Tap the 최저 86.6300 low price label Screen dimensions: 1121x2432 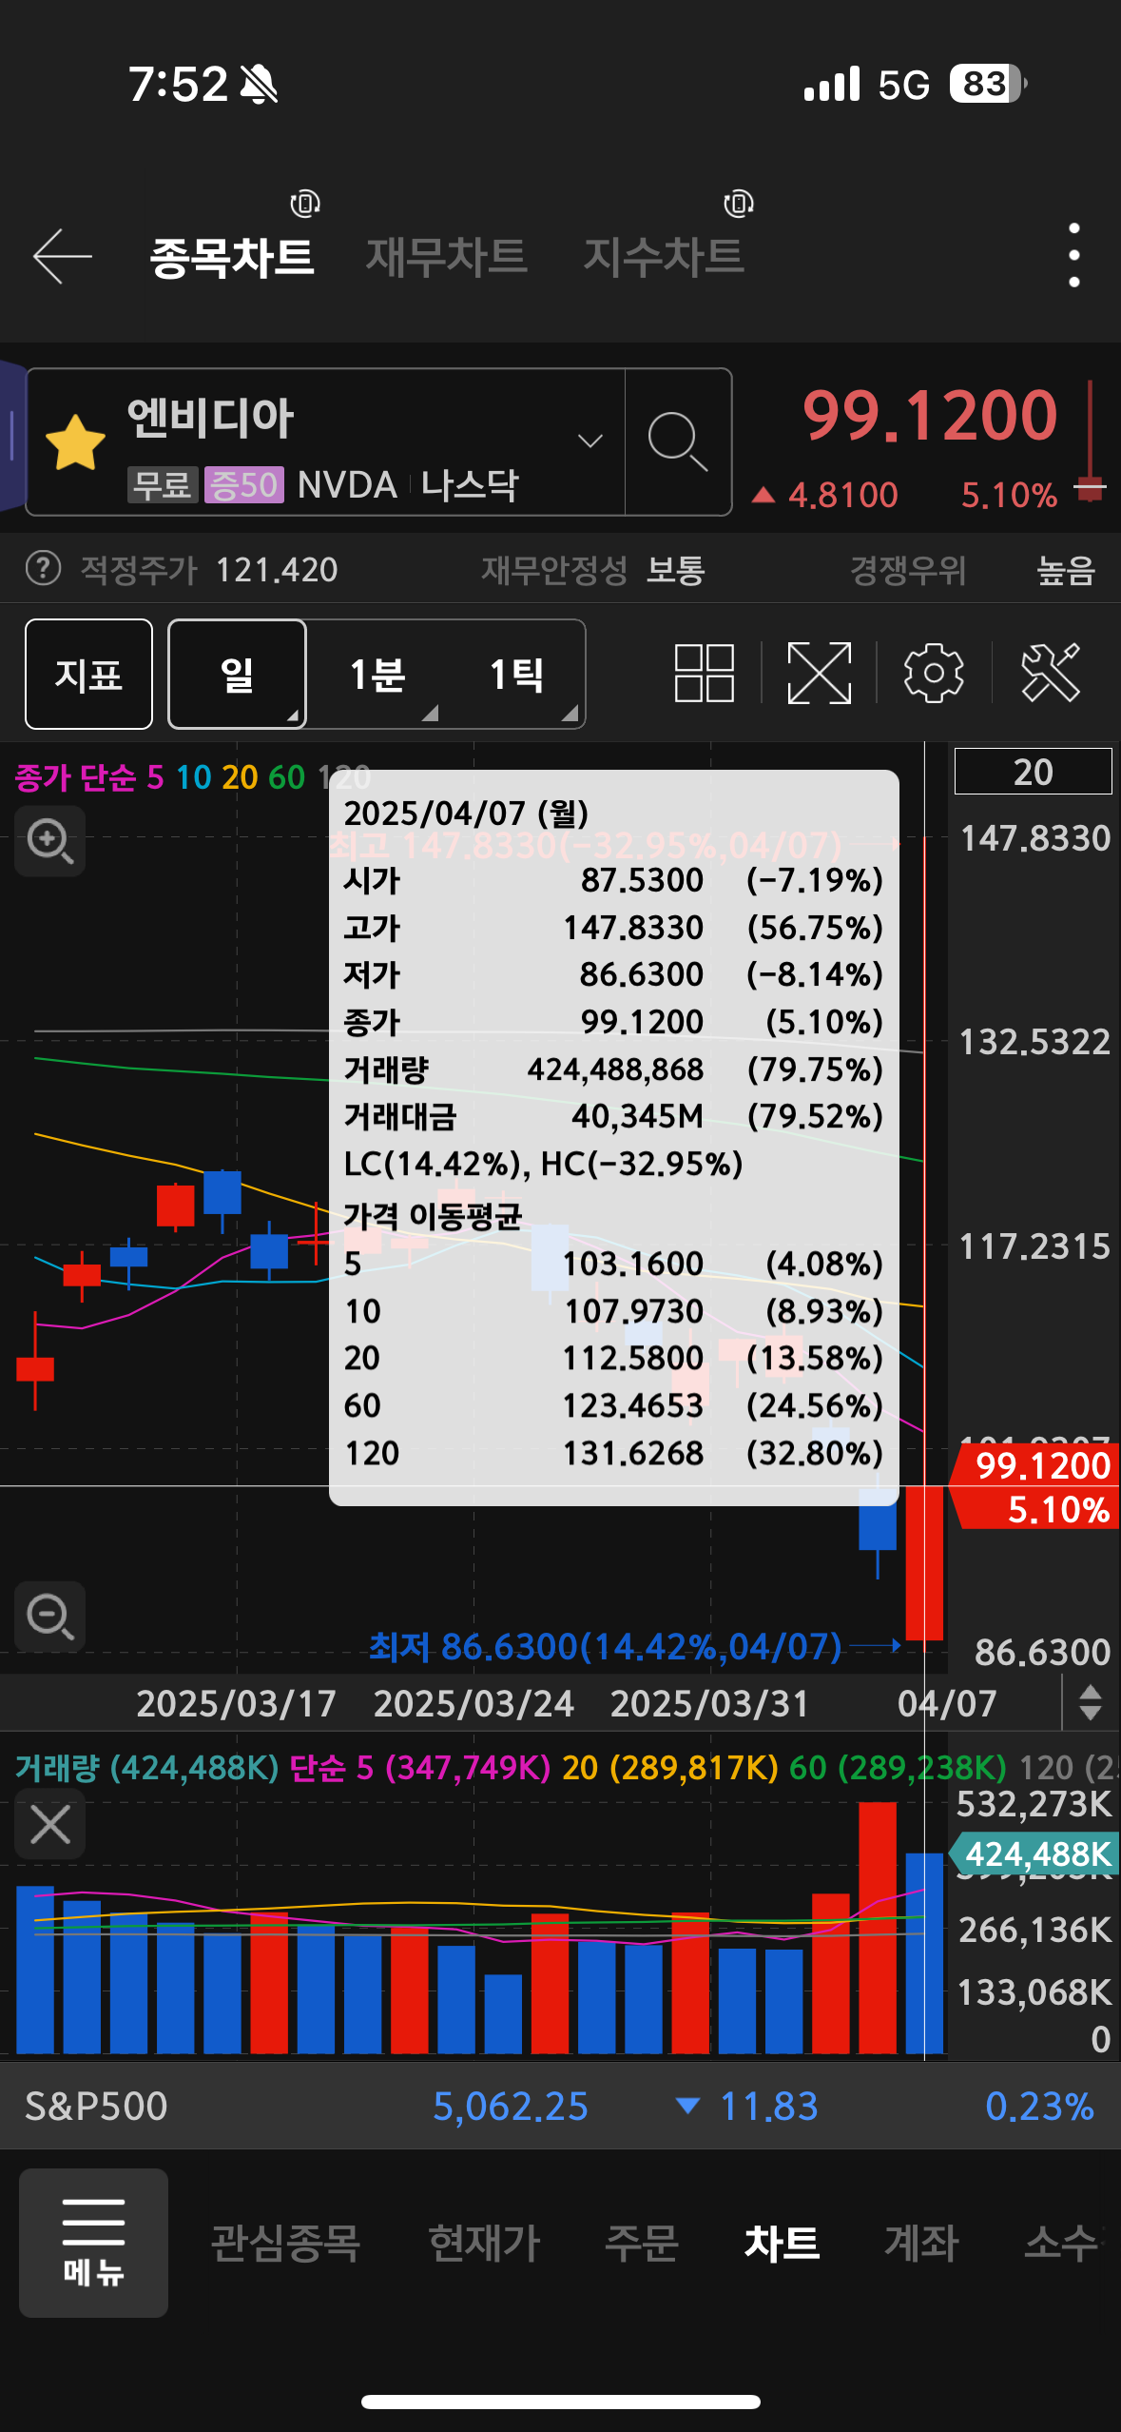click(x=606, y=1646)
